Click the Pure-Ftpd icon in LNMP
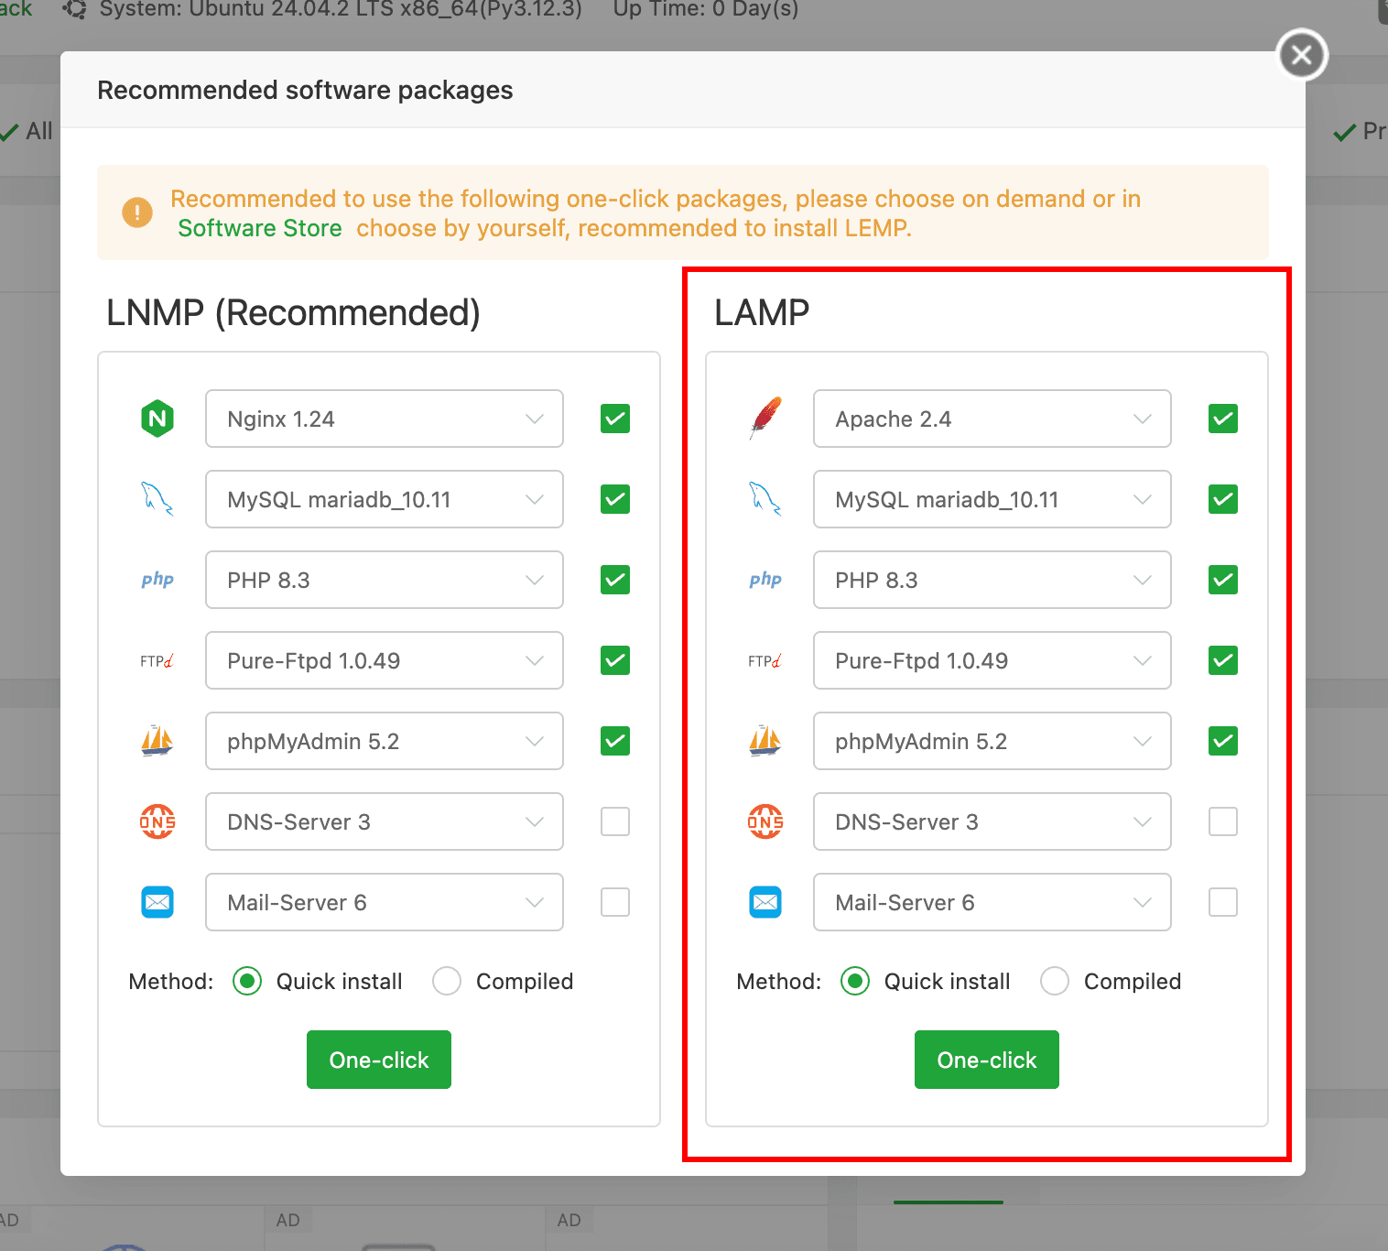 (x=157, y=660)
